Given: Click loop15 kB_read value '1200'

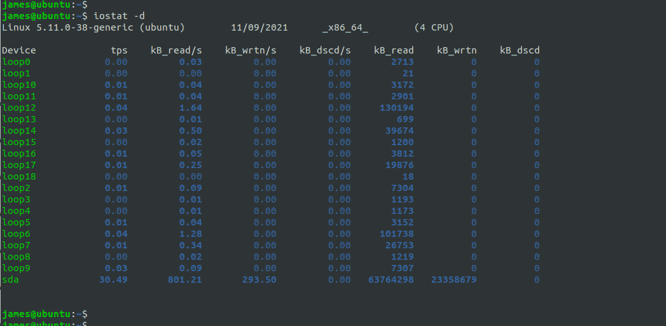Looking at the screenshot, I should [402, 143].
